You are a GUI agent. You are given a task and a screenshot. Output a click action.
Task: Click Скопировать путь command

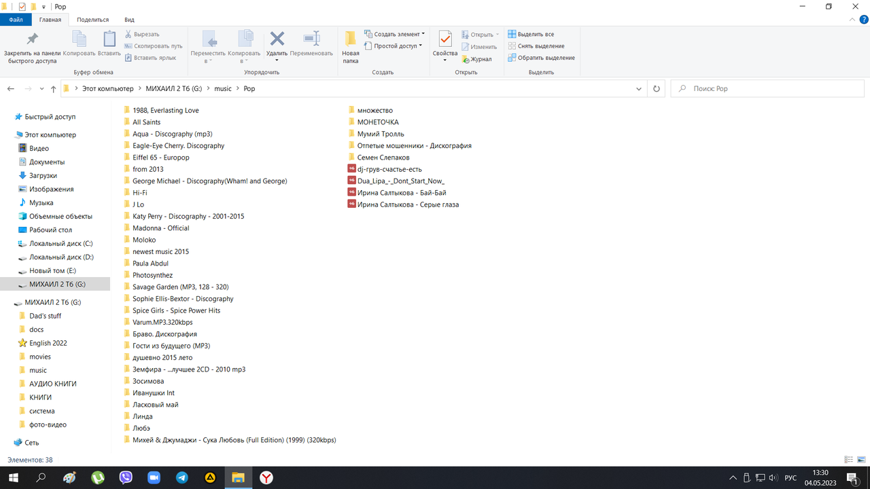(x=154, y=46)
